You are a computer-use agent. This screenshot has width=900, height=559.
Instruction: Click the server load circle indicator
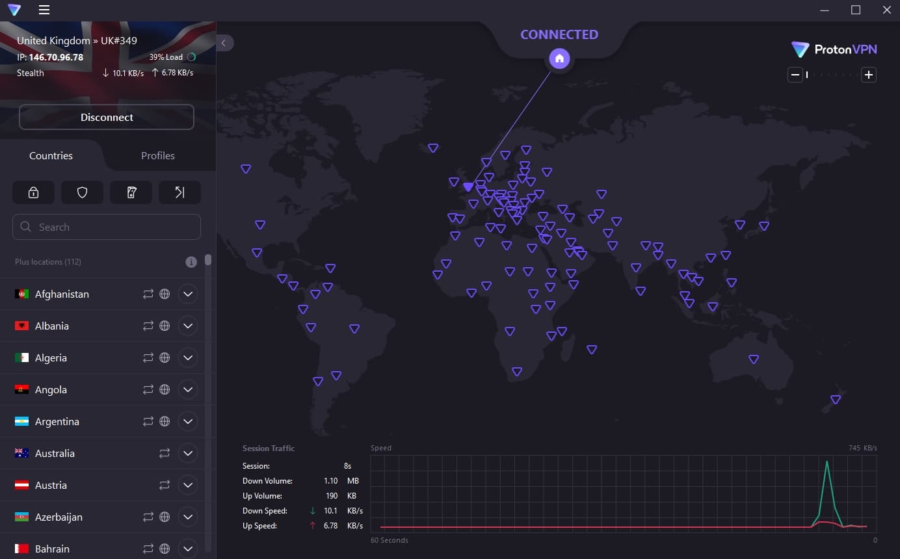pyautogui.click(x=191, y=57)
